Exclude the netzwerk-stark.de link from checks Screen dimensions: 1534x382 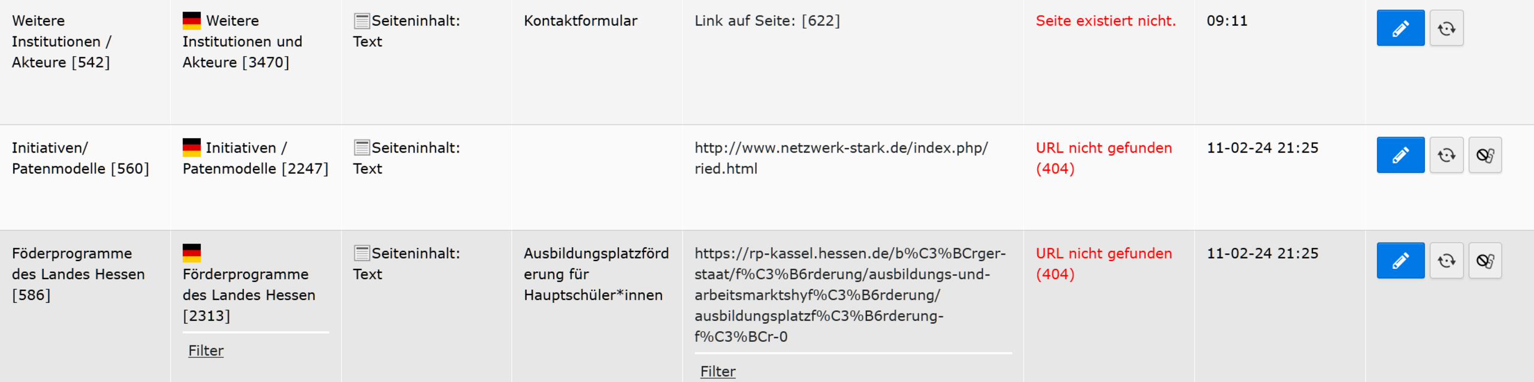(x=1484, y=155)
